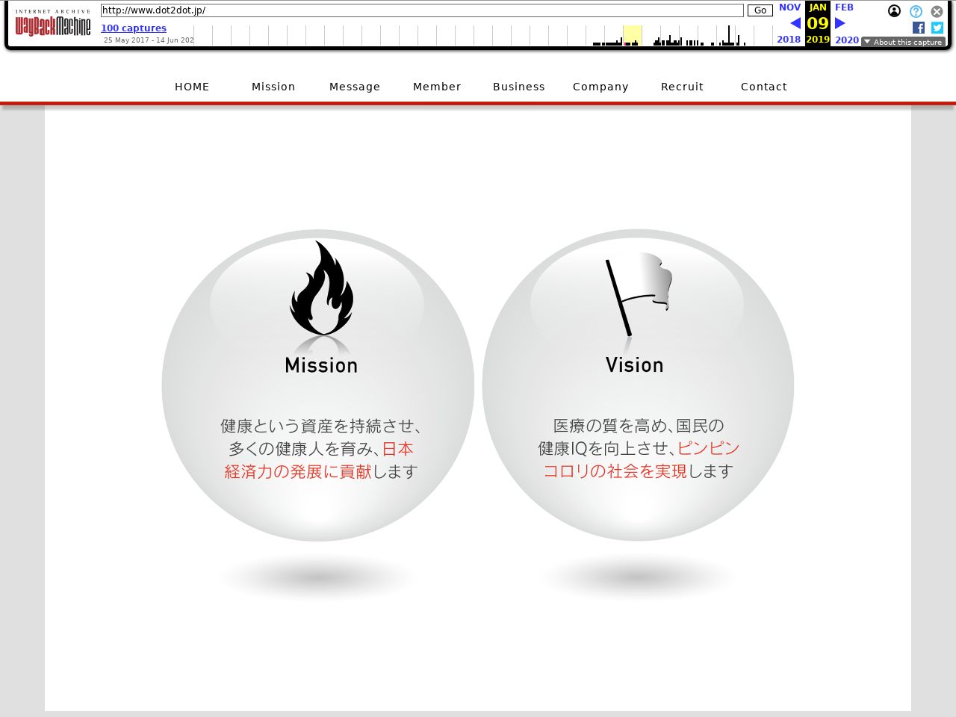Click the Wayback URL input field

(x=422, y=10)
